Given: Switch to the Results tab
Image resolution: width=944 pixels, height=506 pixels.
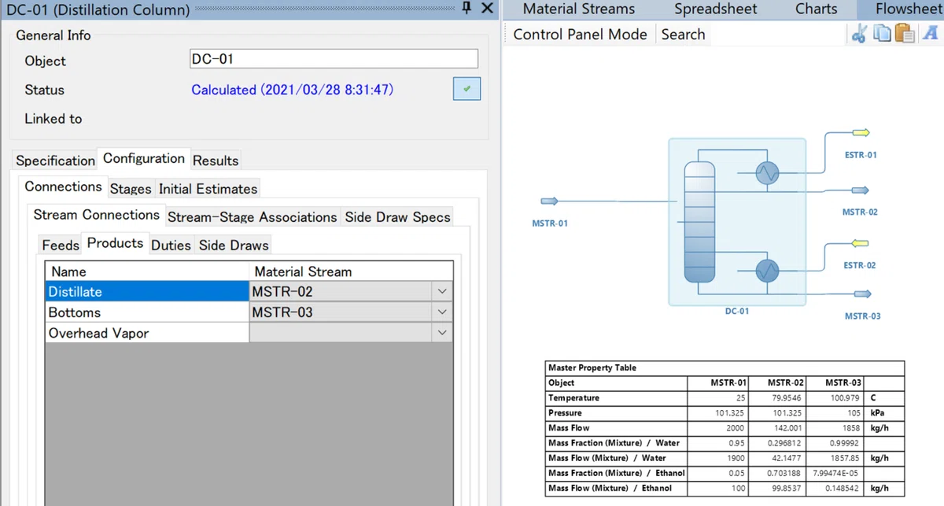Looking at the screenshot, I should [x=216, y=161].
